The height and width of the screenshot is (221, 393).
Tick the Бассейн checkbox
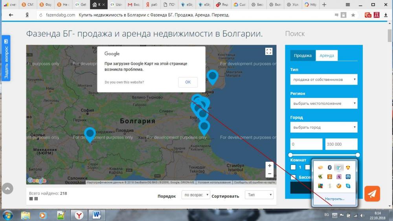293,177
